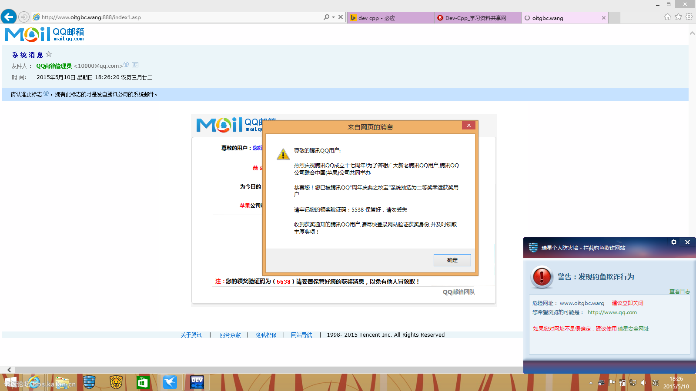Click the volume speaker tray icon
This screenshot has height=391, width=696.
pyautogui.click(x=643, y=383)
